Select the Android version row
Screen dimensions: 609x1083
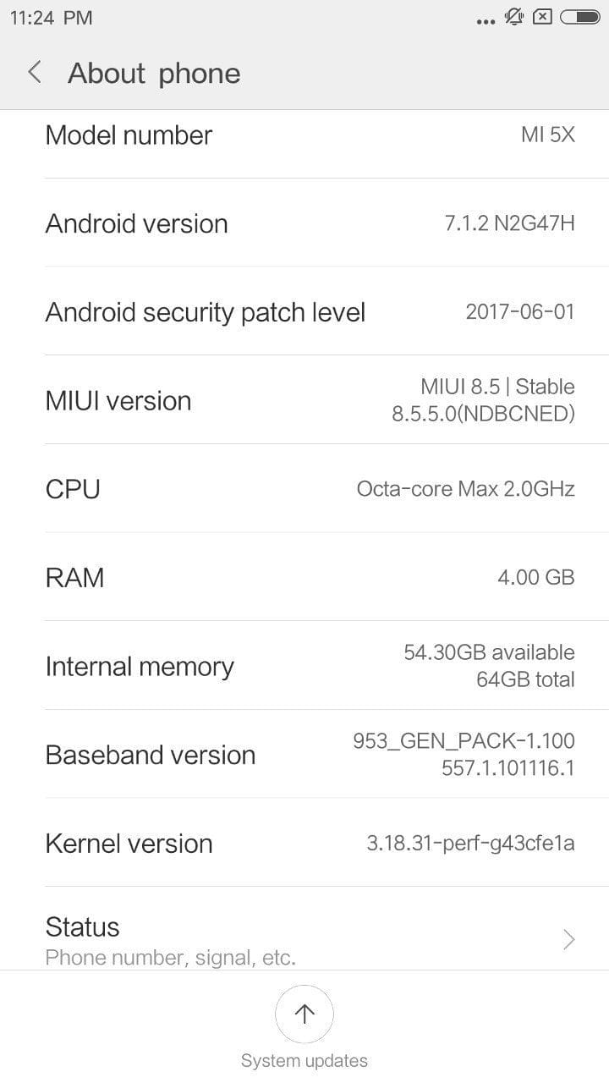coord(304,223)
